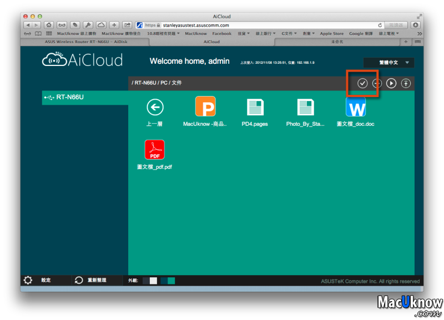444x320 pixels.
Task: Go up one level with back arrow
Action: coord(154,106)
